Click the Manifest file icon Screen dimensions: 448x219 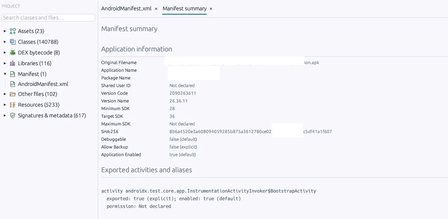tap(13, 74)
